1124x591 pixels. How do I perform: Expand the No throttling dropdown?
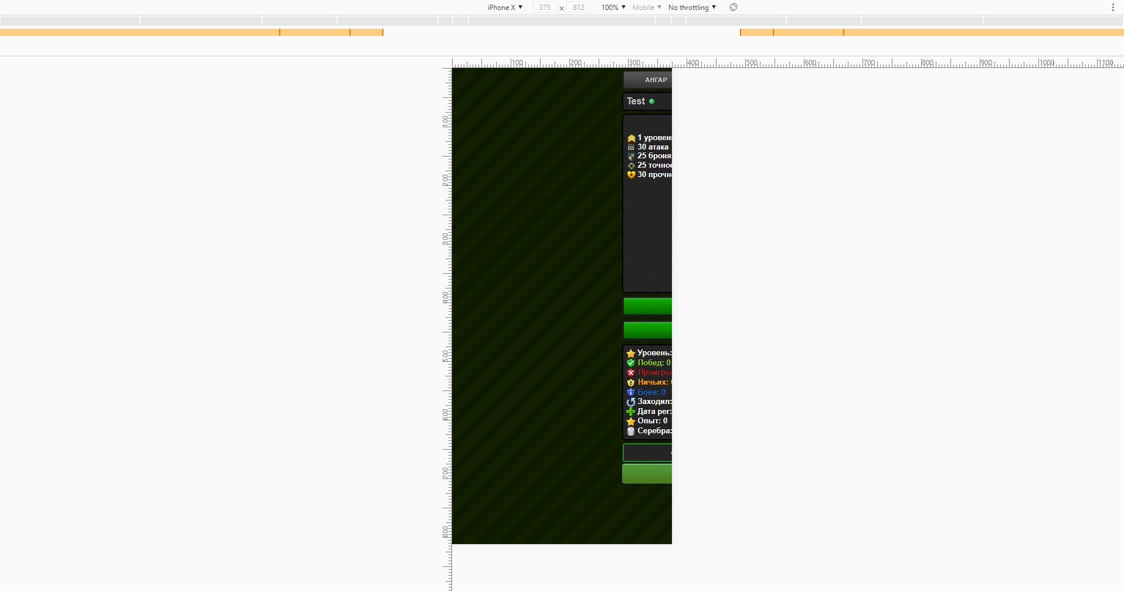point(692,7)
